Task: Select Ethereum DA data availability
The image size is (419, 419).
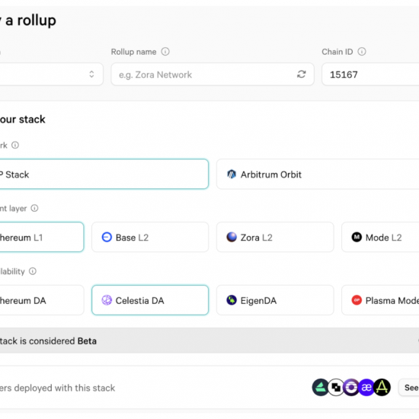Action: pyautogui.click(x=42, y=300)
